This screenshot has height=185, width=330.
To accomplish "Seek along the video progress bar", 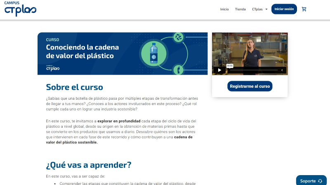I will pos(252,70).
